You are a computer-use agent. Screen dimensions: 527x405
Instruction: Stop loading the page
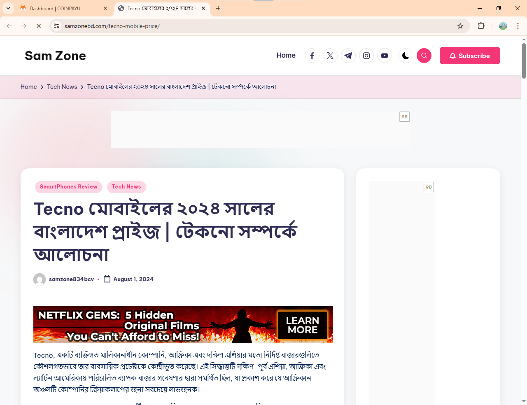(x=39, y=26)
